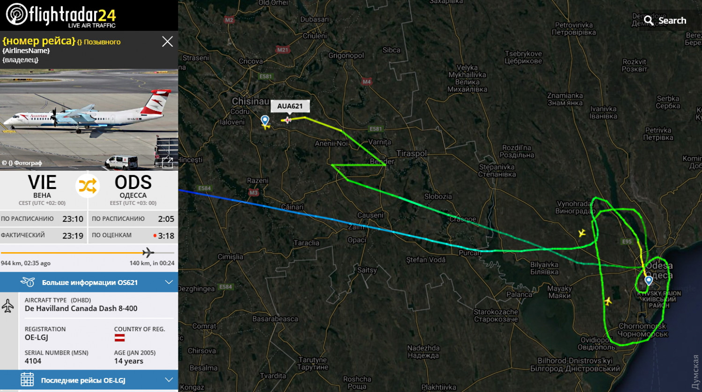Image resolution: width=702 pixels, height=392 pixels.
Task: Click the Chisinau airport pin marker
Action: (265, 121)
